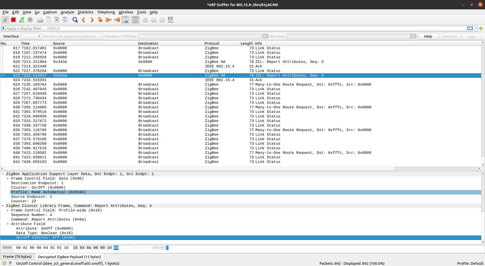Viewport: 485px width, 266px height.
Task: Jump to the first packet
Action: pos(108,20)
